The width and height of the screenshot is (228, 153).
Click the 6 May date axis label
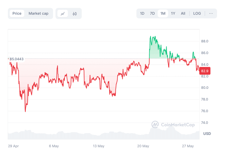(x=54, y=146)
